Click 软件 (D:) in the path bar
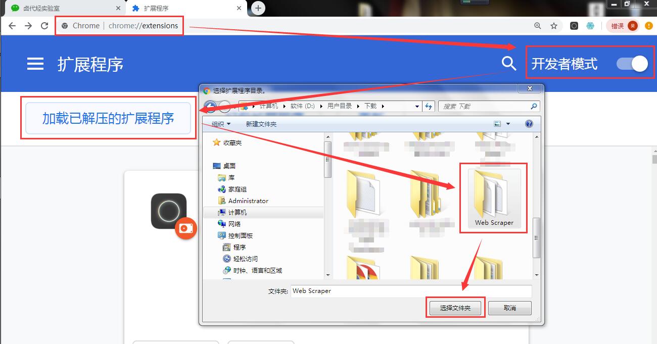 pyautogui.click(x=302, y=106)
